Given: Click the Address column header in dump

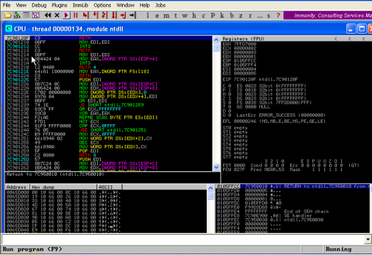Looking at the screenshot, I should (x=17, y=187).
